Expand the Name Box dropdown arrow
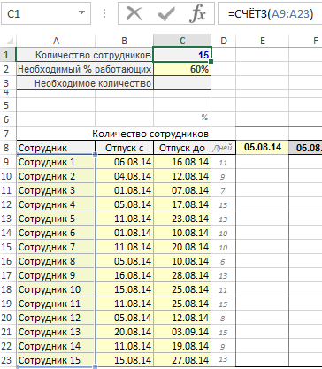322x369 pixels. click(81, 12)
